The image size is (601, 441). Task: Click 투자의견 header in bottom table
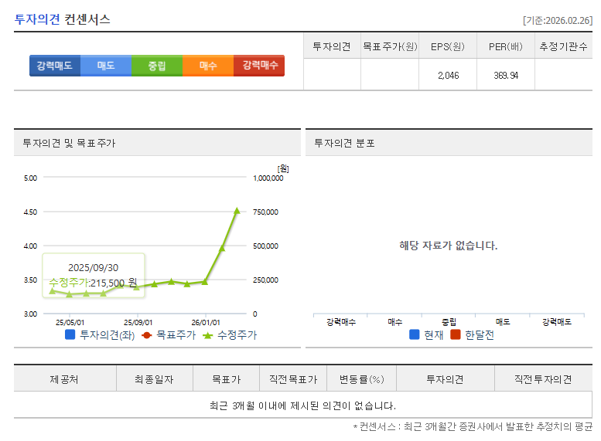446,379
